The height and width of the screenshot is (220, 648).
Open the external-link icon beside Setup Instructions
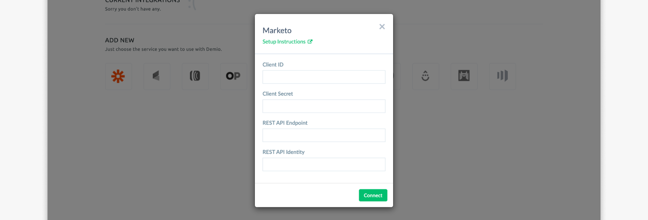pyautogui.click(x=310, y=41)
